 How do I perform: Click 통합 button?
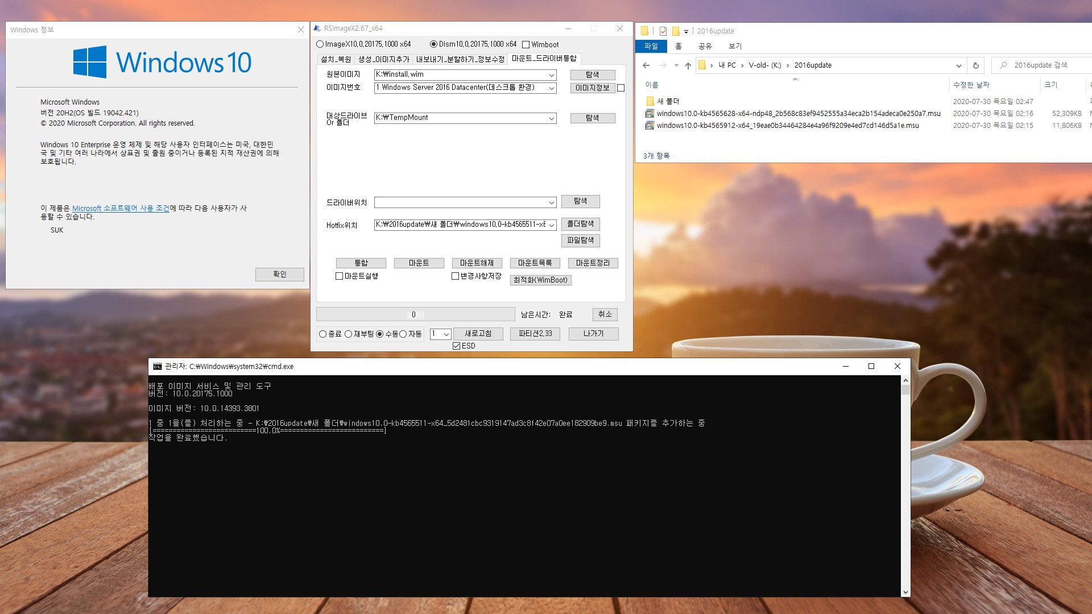361,263
